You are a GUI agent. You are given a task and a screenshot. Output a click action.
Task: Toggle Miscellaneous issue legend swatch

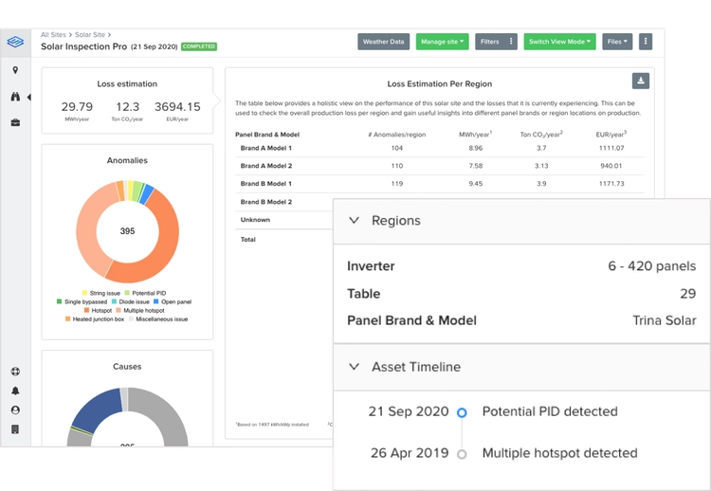131,318
